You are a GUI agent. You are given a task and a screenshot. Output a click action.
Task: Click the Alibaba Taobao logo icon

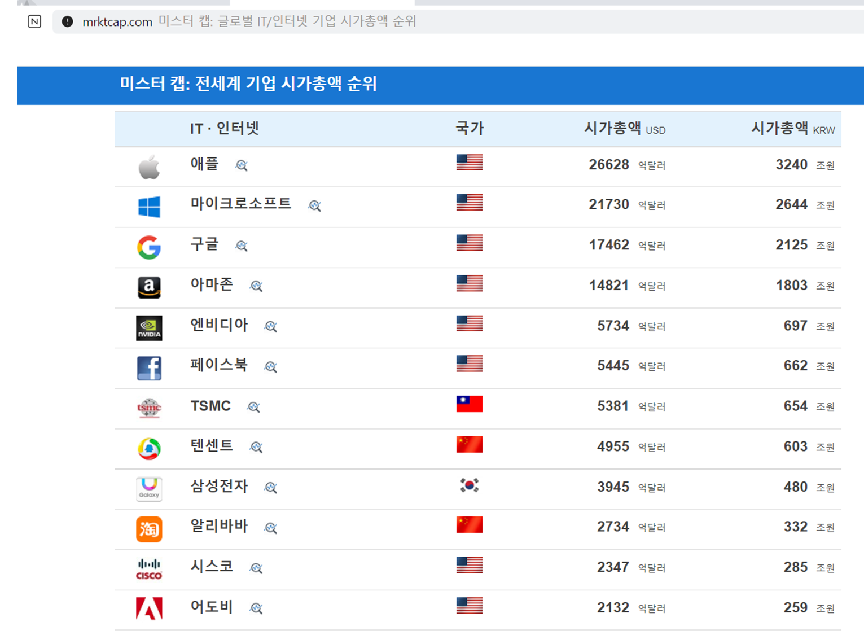(149, 529)
